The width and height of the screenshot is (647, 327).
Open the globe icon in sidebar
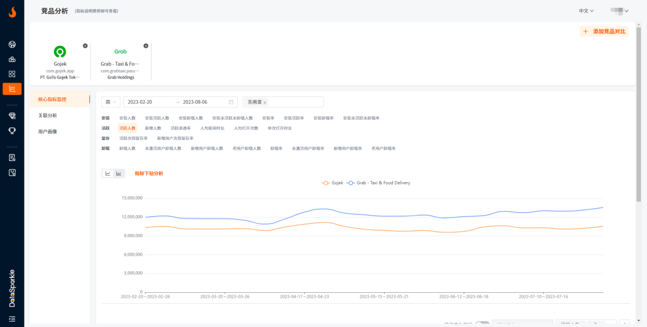tap(12, 44)
